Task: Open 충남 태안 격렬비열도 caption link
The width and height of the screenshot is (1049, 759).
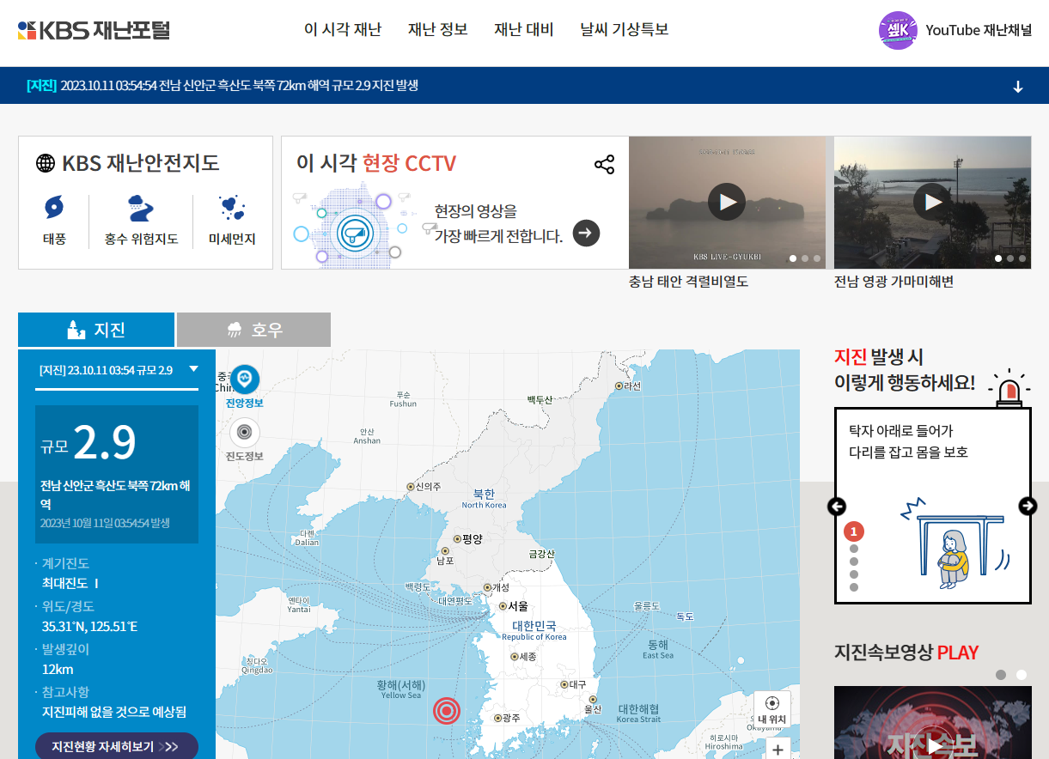Action: (x=688, y=282)
